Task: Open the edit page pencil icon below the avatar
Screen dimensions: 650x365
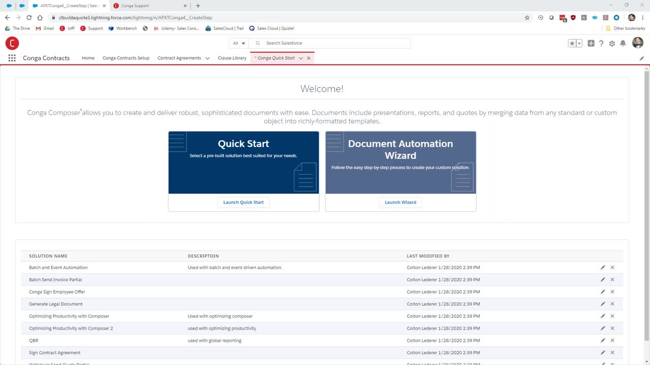Action: coord(641,58)
